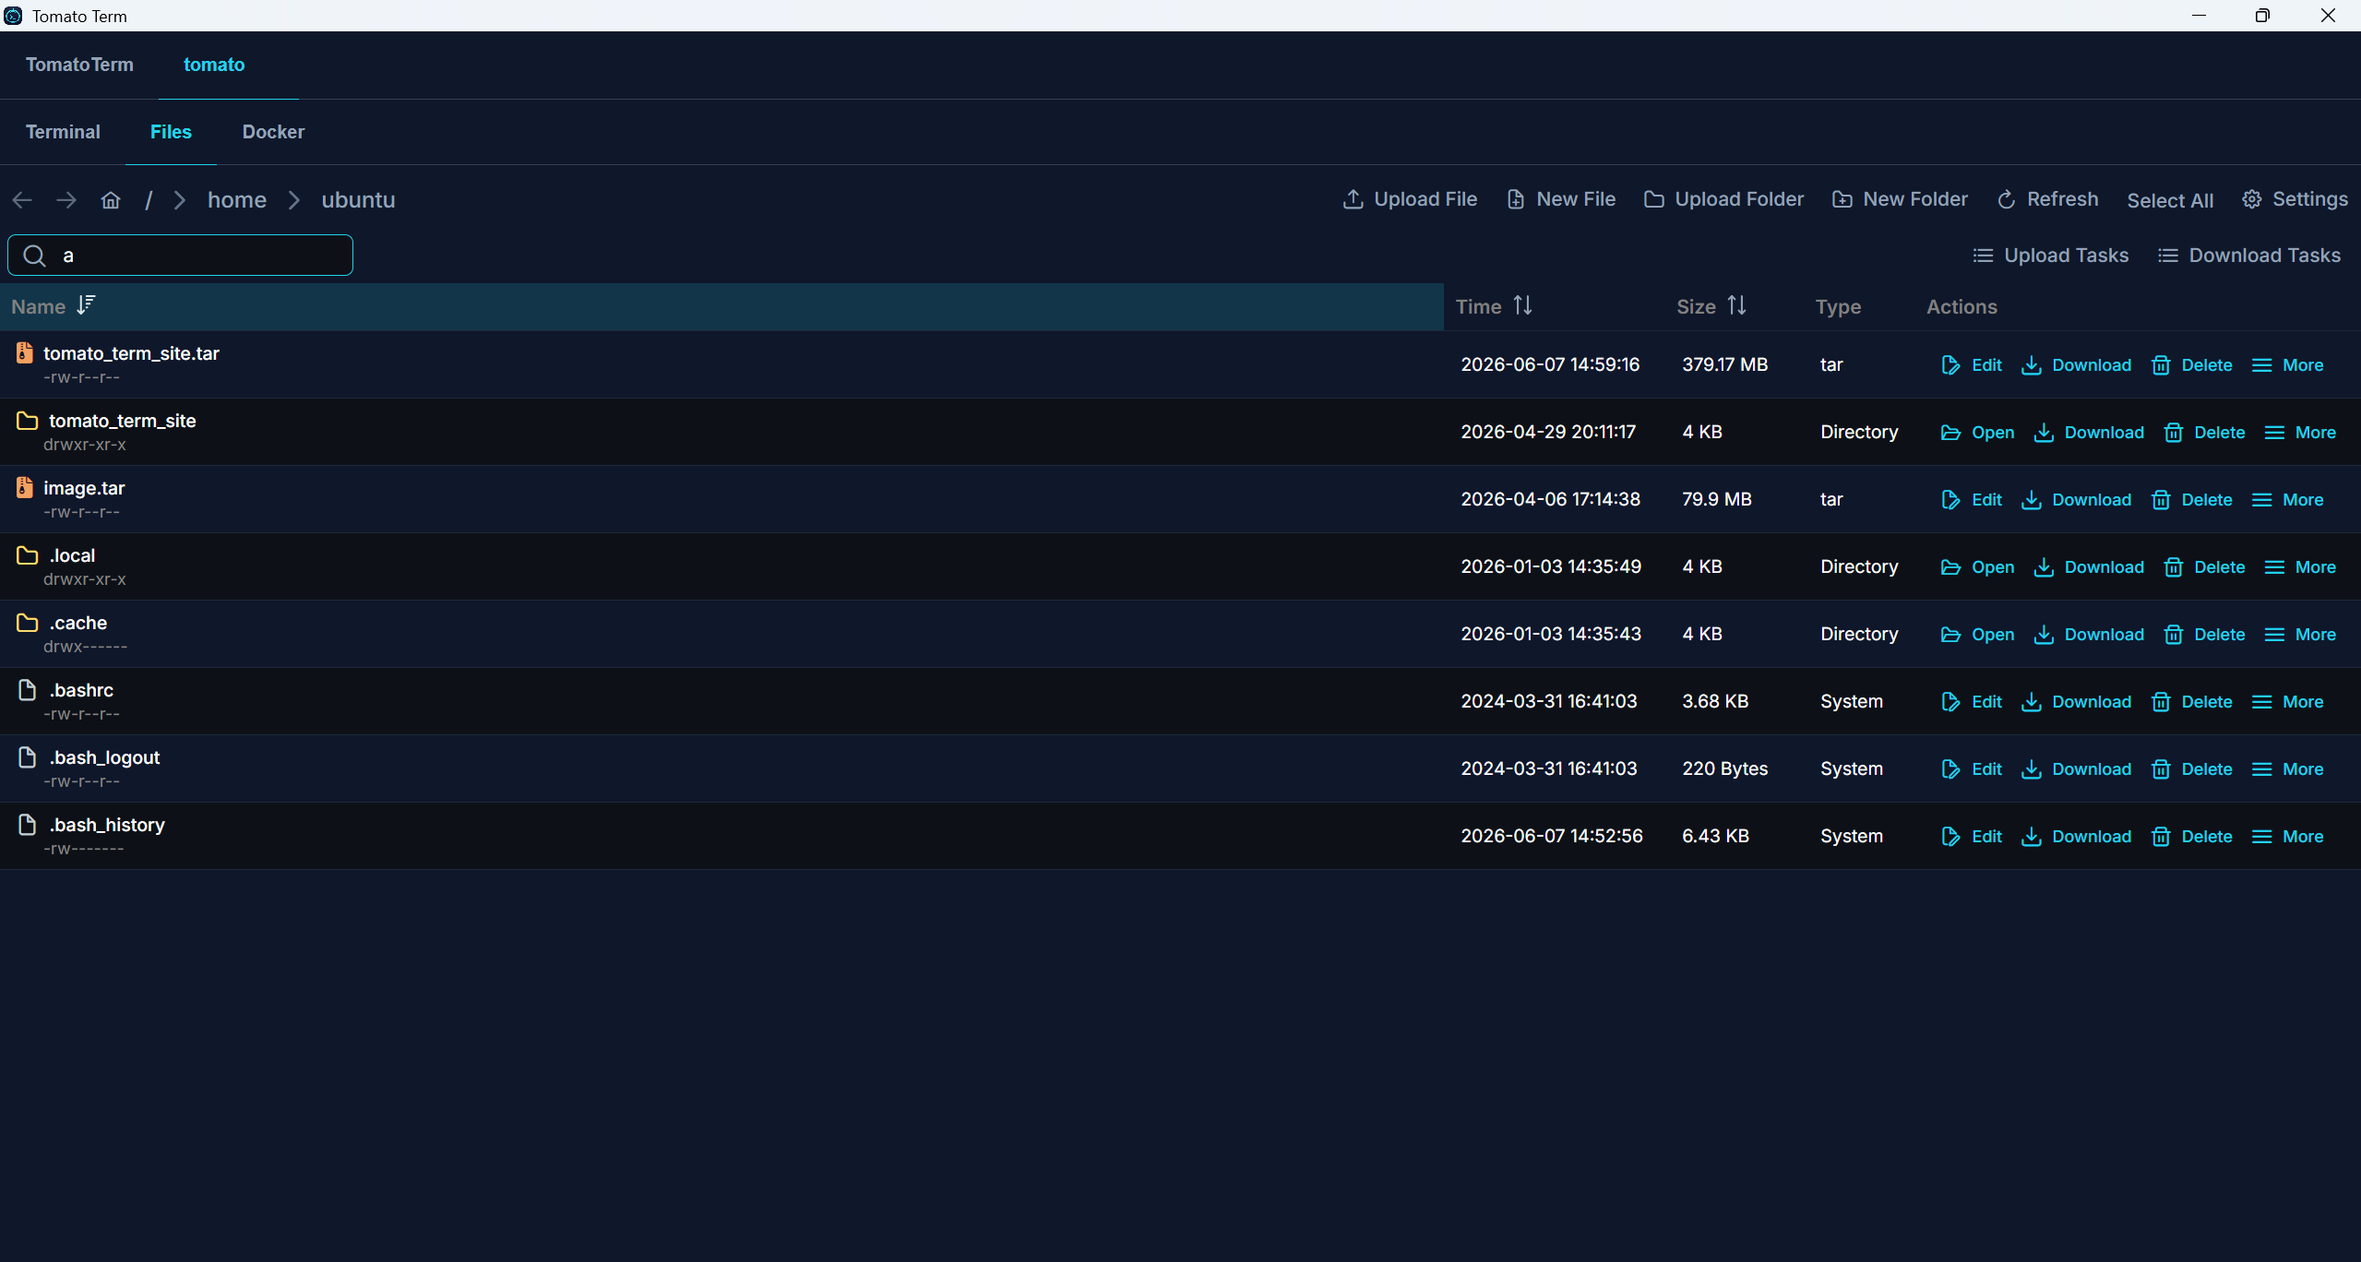Download the .bash_history file
This screenshot has height=1262, width=2361.
(2076, 837)
